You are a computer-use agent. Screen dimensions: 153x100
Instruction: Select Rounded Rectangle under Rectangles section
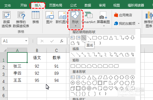click(78, 66)
